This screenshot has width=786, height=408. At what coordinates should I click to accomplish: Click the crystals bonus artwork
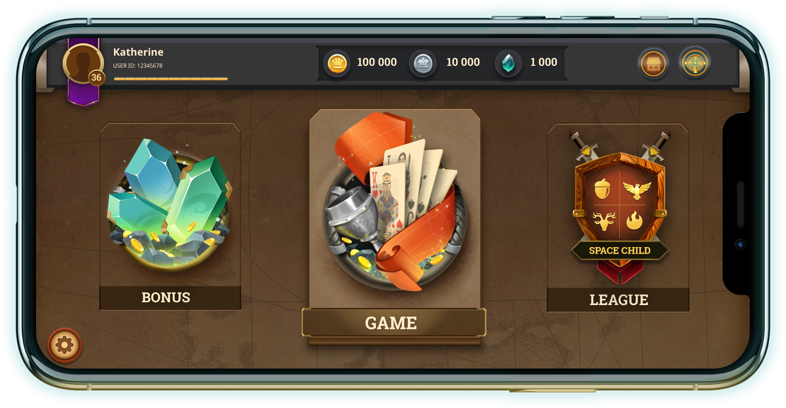(170, 205)
